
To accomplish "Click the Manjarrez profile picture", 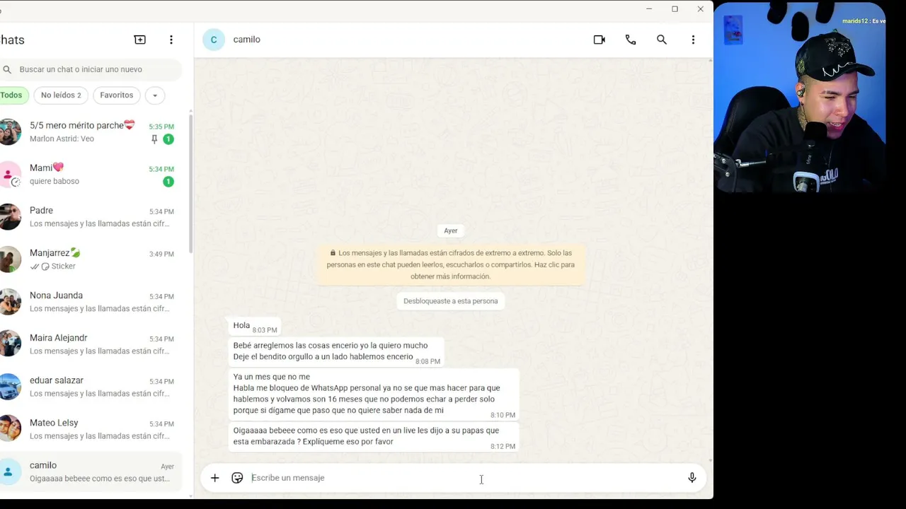I will coord(9,259).
